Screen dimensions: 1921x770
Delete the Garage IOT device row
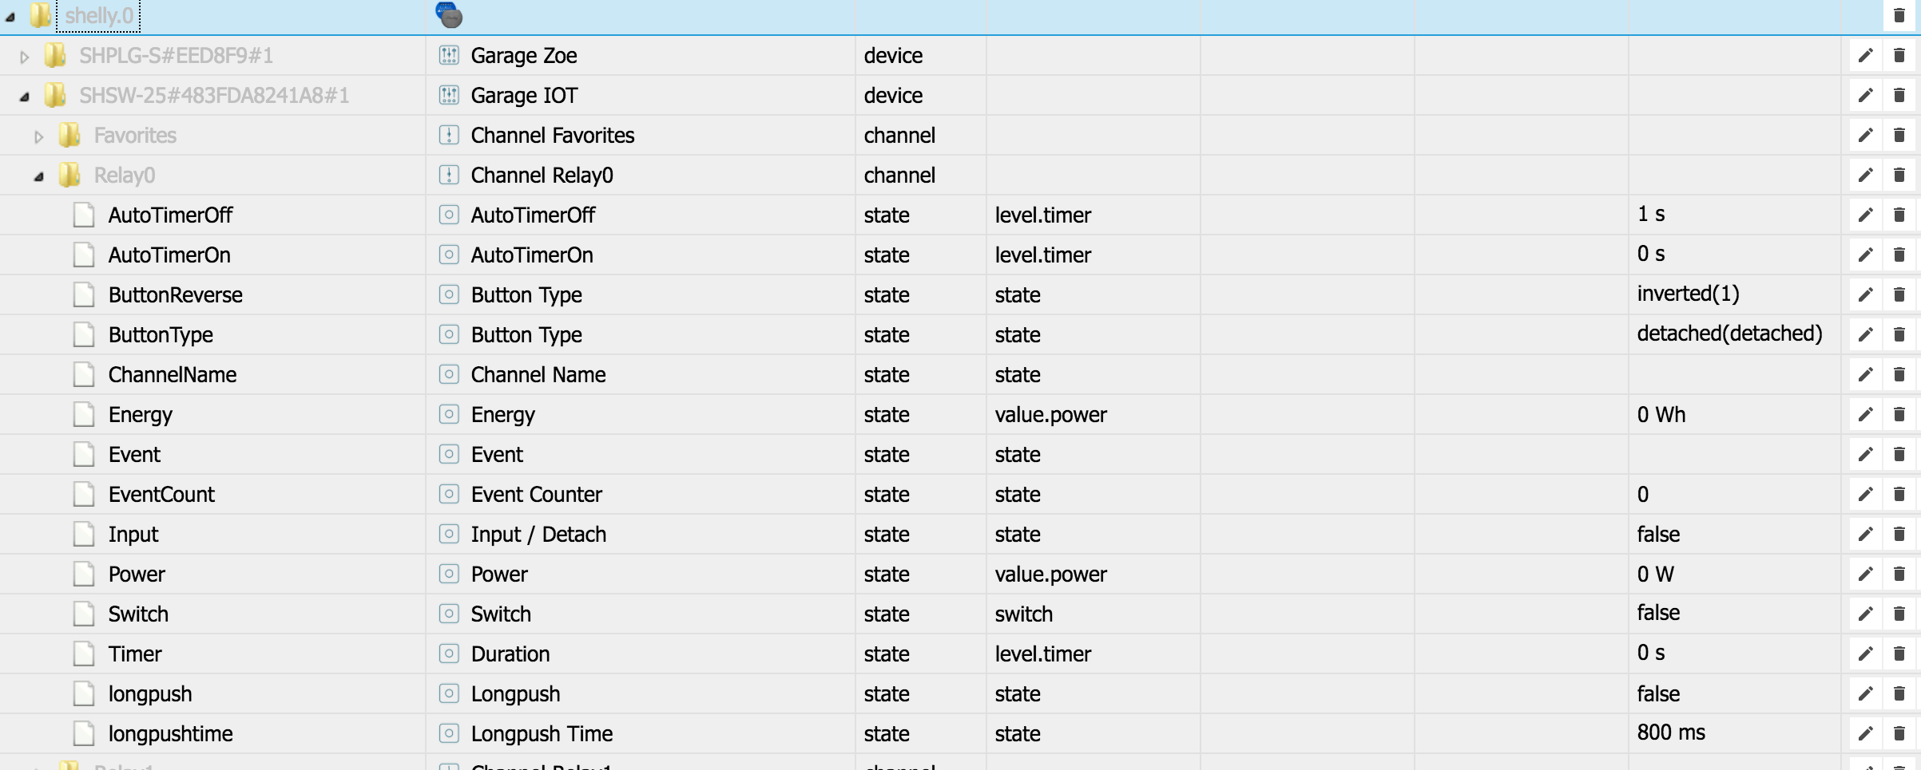pyautogui.click(x=1899, y=96)
